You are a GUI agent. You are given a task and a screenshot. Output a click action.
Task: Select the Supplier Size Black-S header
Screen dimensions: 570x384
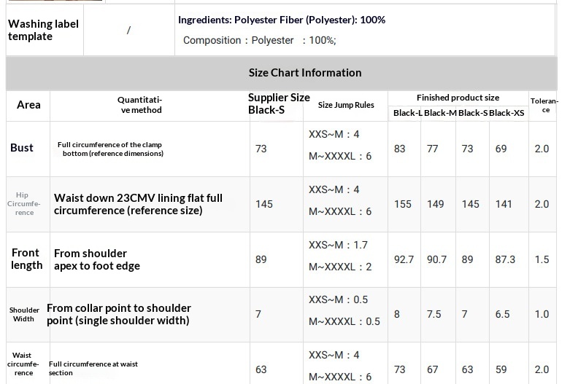[279, 104]
